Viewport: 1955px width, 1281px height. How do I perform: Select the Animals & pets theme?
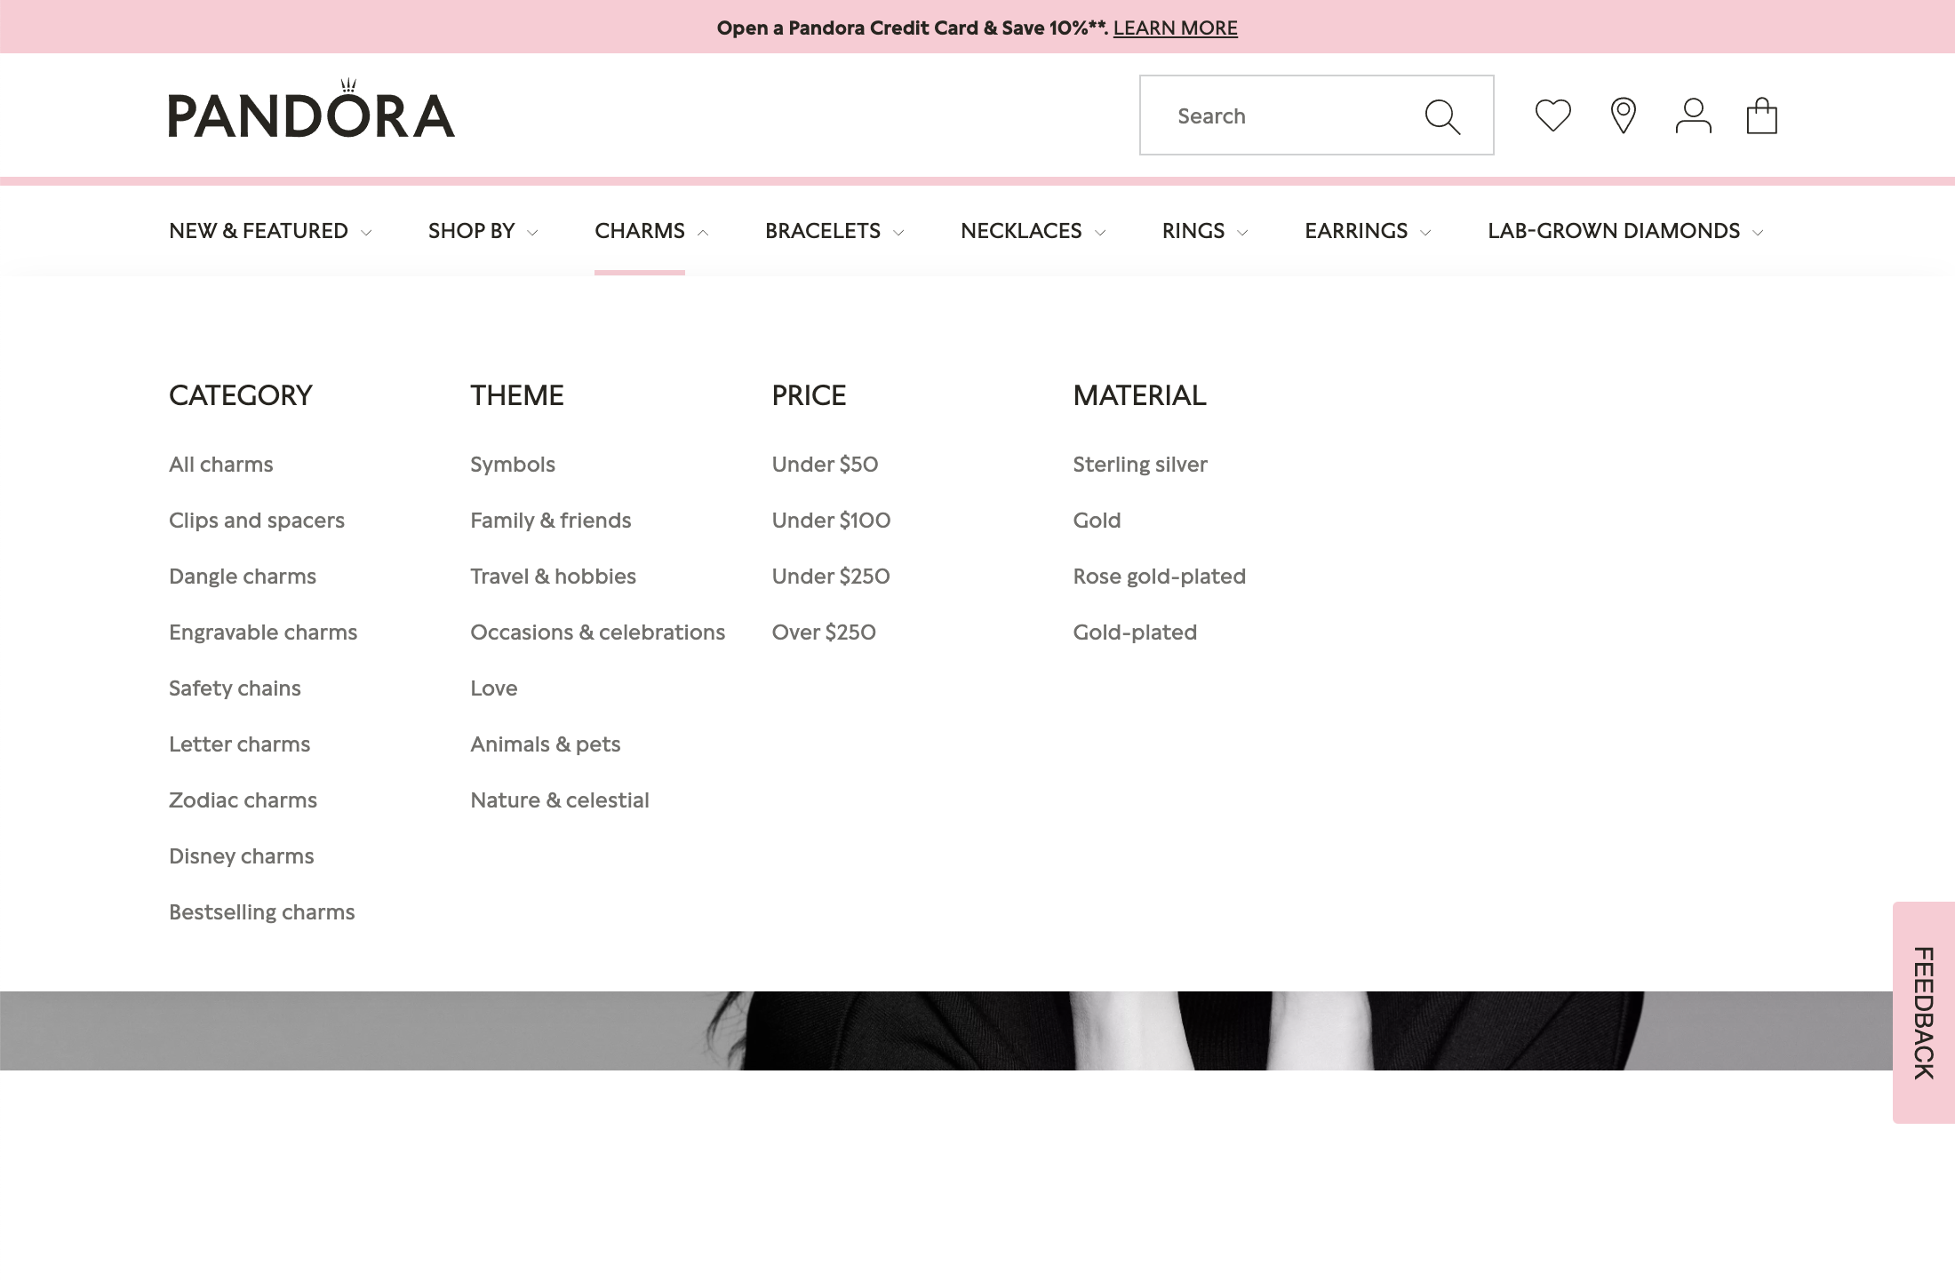546,744
